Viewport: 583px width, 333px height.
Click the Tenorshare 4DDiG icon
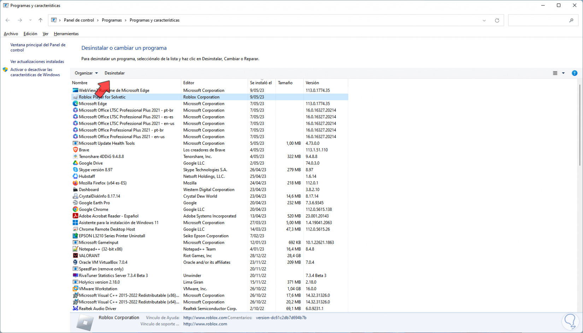75,156
